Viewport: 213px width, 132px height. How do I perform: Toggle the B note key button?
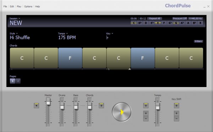(x=200, y=23)
